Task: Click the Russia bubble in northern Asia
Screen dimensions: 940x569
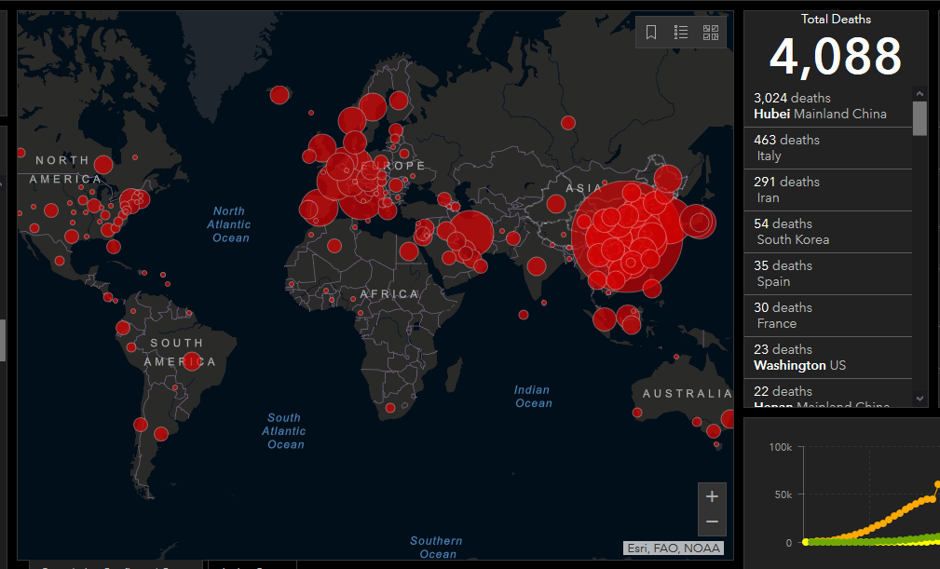Action: (x=568, y=123)
